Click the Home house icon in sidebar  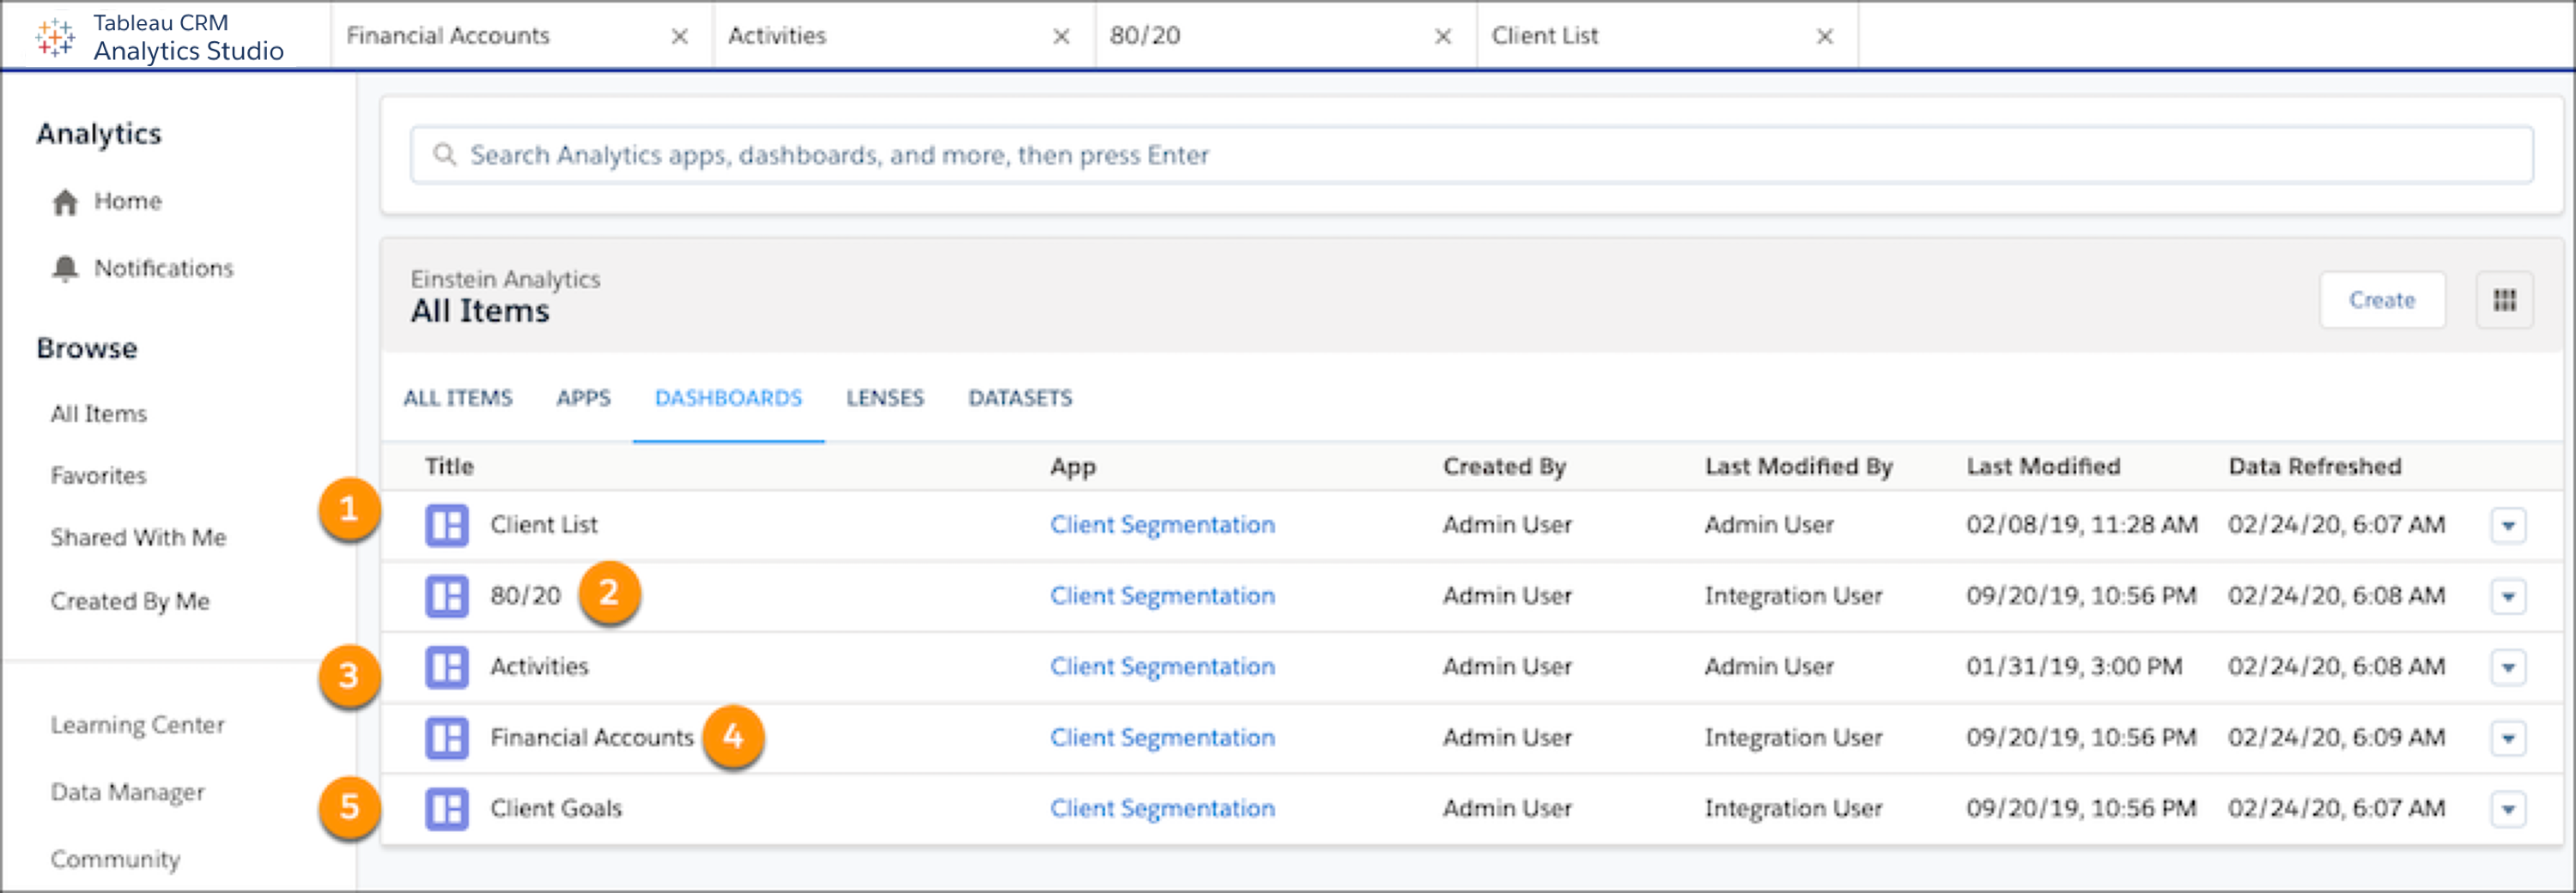point(65,202)
